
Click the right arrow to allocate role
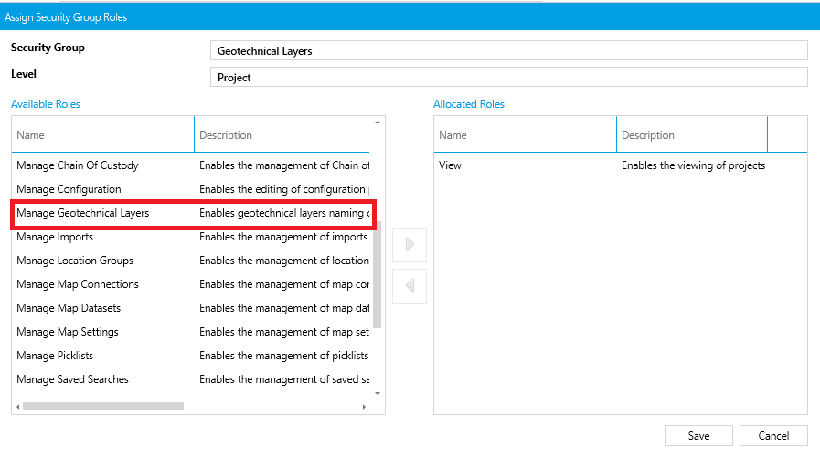410,244
